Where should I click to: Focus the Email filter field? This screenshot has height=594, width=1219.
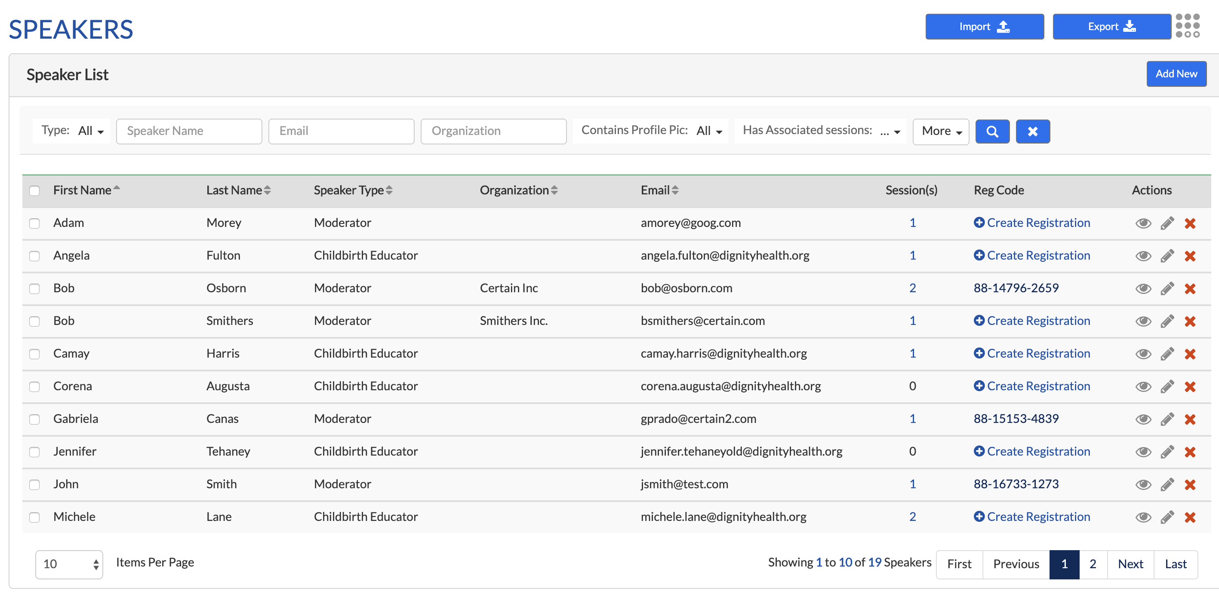(341, 131)
